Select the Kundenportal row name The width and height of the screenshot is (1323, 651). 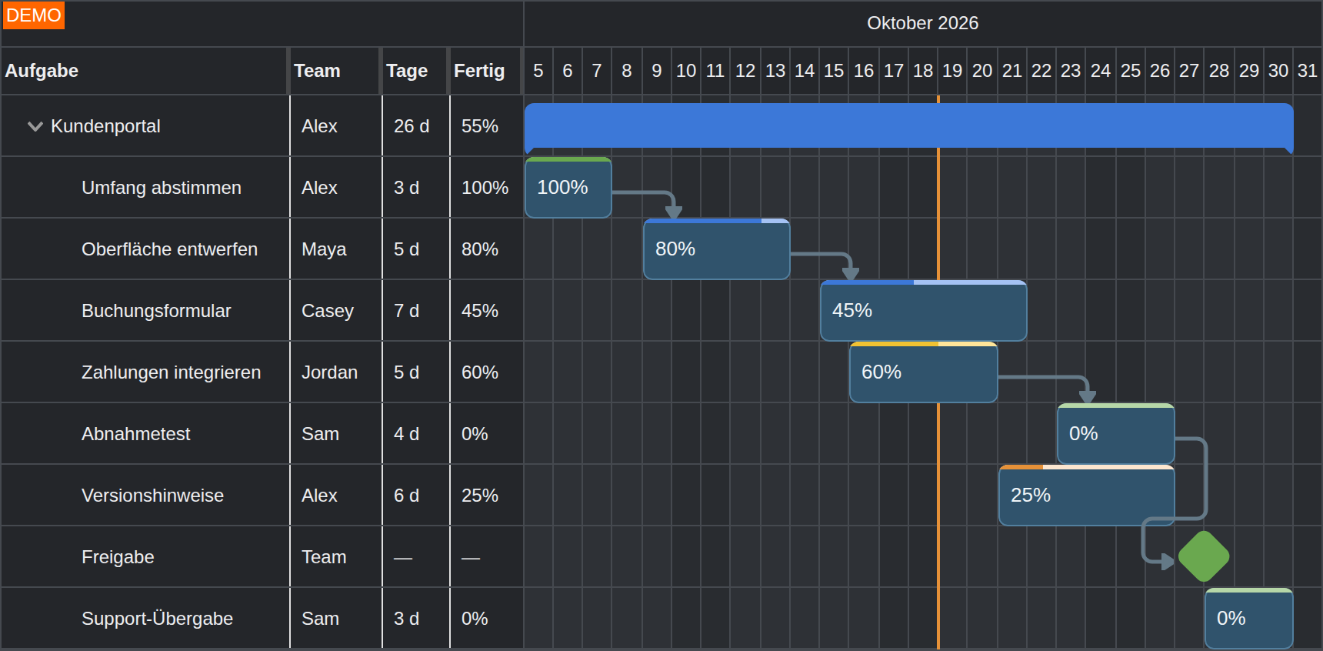click(x=105, y=126)
